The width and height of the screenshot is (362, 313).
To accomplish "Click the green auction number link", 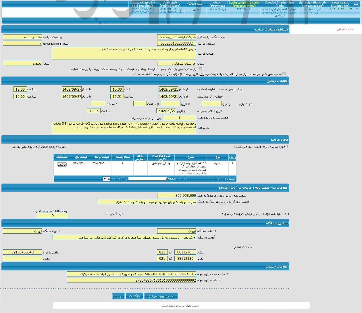I will (x=340, y=9).
